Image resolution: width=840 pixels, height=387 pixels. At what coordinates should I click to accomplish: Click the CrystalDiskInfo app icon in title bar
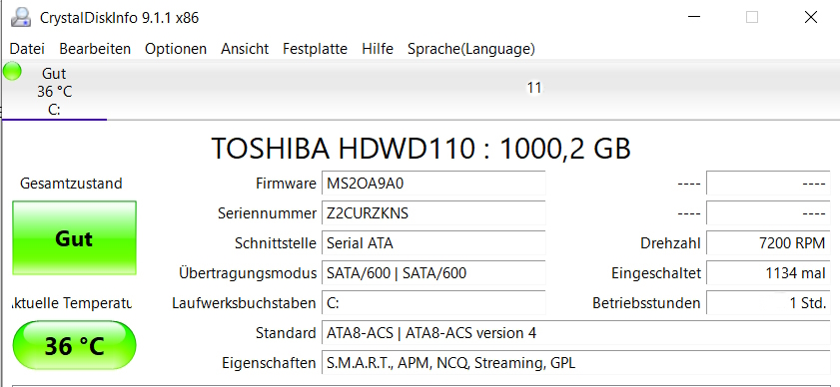[21, 17]
